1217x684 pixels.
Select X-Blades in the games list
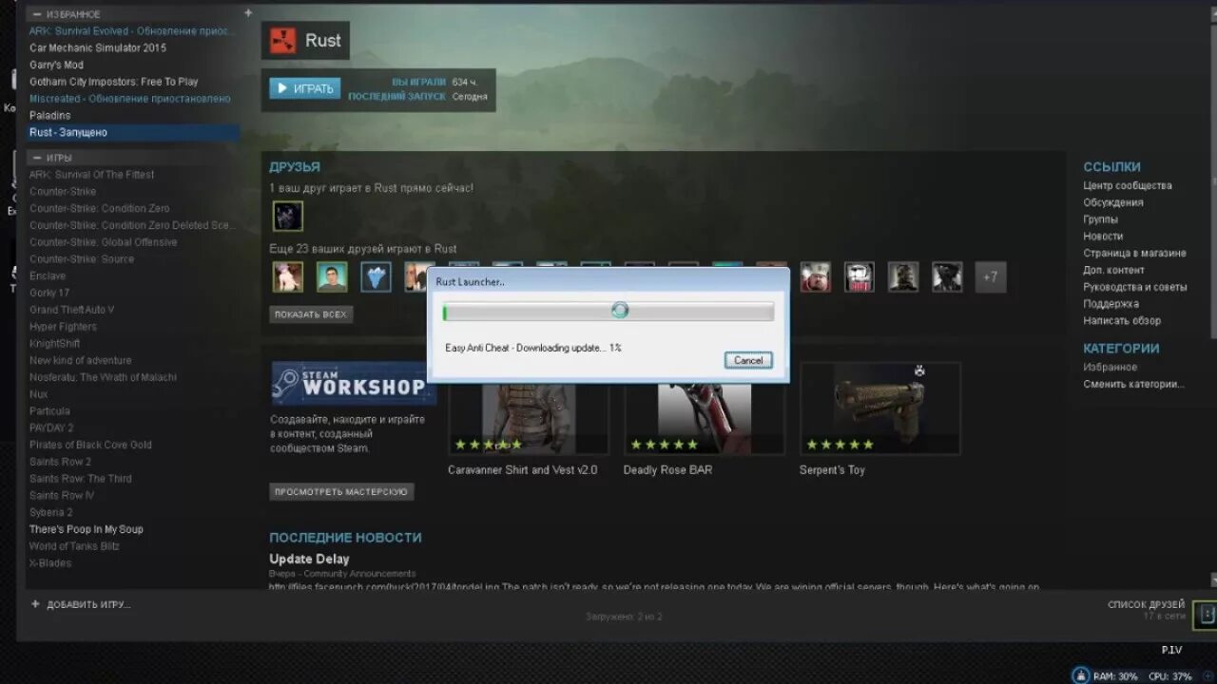pyautogui.click(x=49, y=562)
